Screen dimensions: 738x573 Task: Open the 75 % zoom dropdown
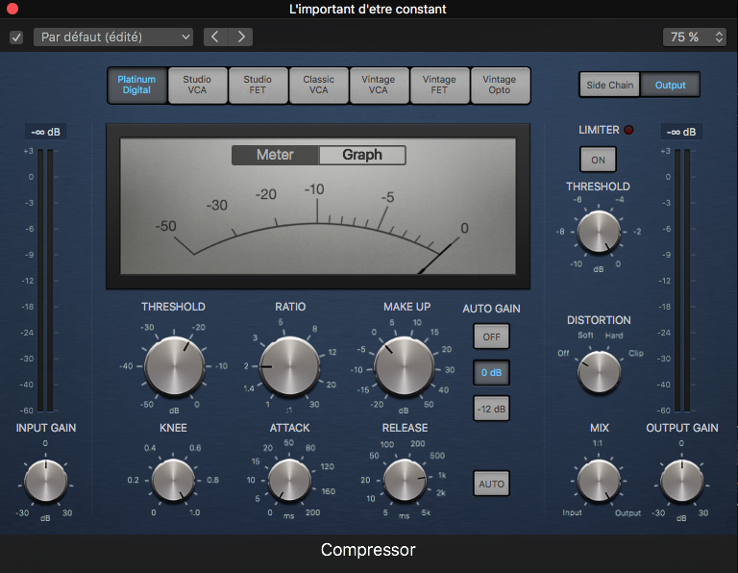click(x=694, y=37)
